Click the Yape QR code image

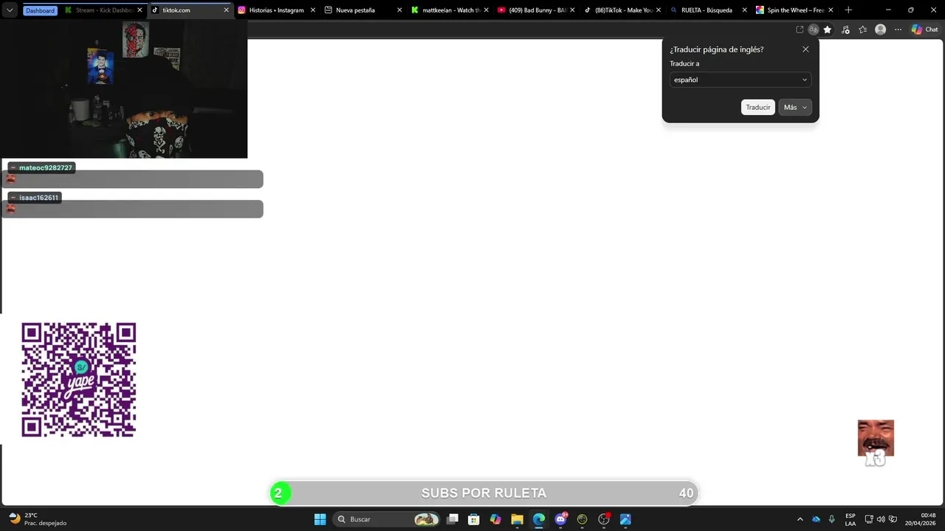79,380
